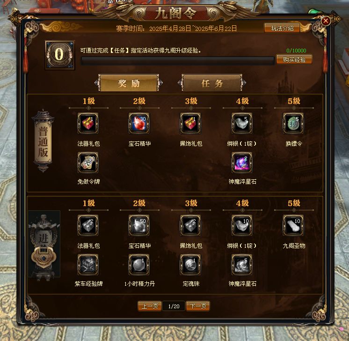
Task: Click the 紫车经验牌 reward icon
Action: point(88,265)
